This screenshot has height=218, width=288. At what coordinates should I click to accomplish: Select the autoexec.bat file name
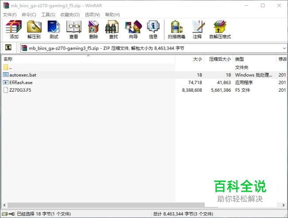point(23,75)
